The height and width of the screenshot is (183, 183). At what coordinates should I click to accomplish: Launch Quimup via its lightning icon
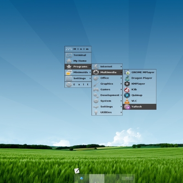click(127, 95)
